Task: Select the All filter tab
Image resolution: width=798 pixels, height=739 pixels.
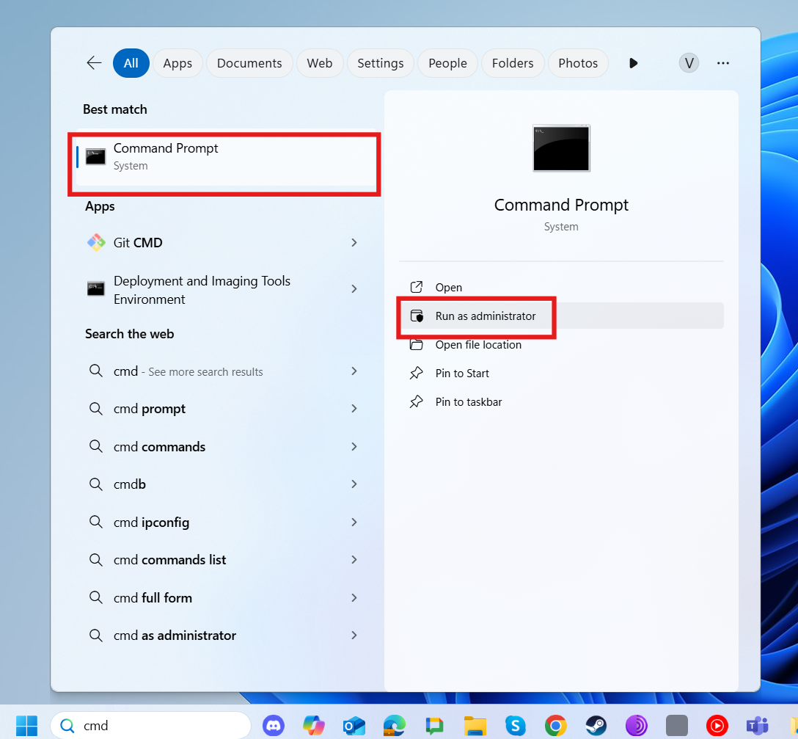Action: (x=131, y=63)
